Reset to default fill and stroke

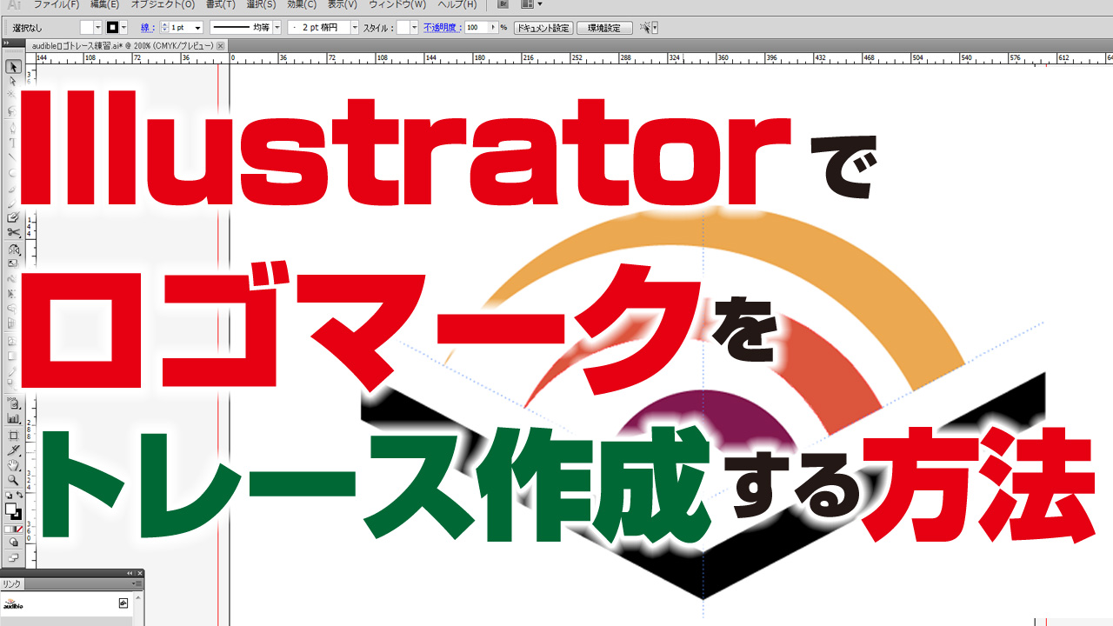point(8,496)
